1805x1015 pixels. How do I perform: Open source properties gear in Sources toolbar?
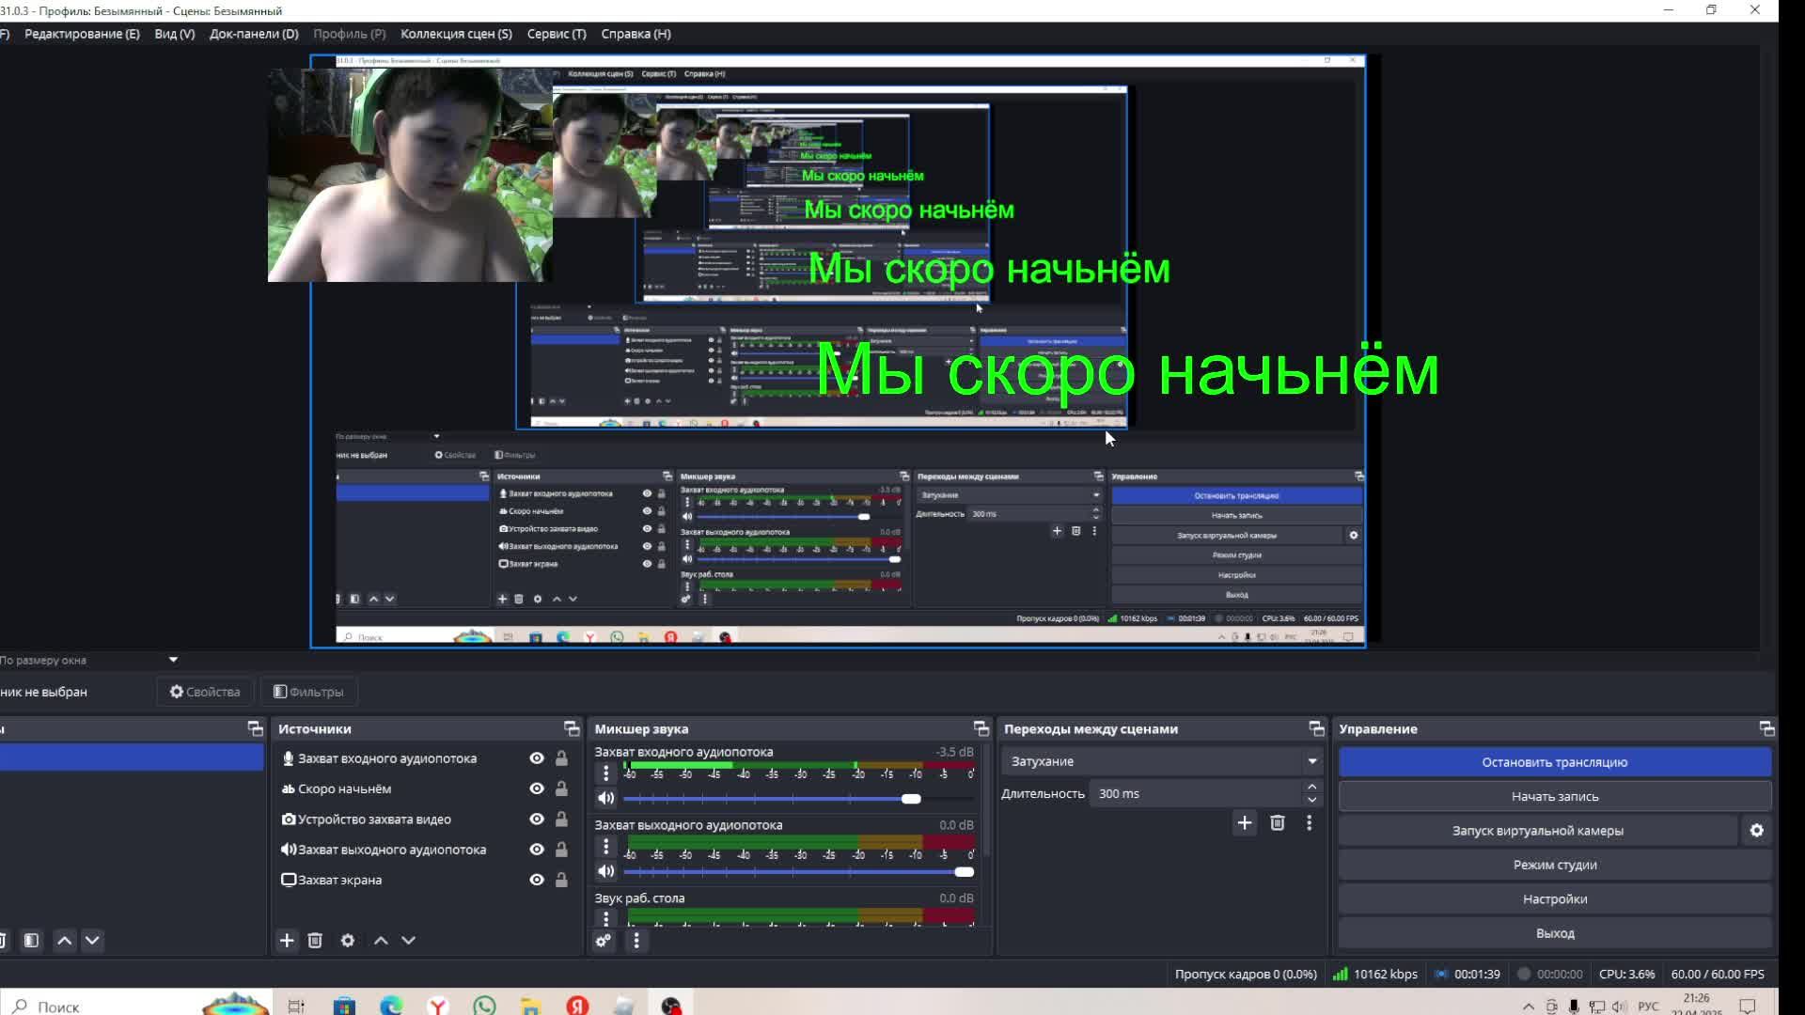click(x=348, y=941)
